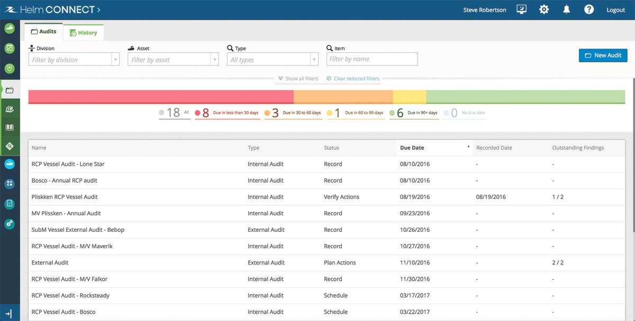Open the Division filter dropdown
This screenshot has height=321, width=635.
tap(74, 60)
